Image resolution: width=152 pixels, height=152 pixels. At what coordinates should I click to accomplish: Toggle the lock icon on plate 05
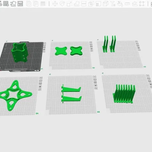95,85
